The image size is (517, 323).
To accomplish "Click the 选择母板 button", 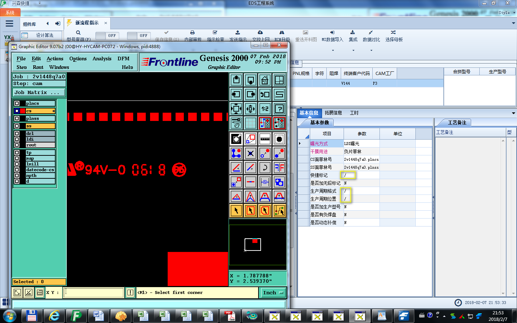I will (394, 36).
